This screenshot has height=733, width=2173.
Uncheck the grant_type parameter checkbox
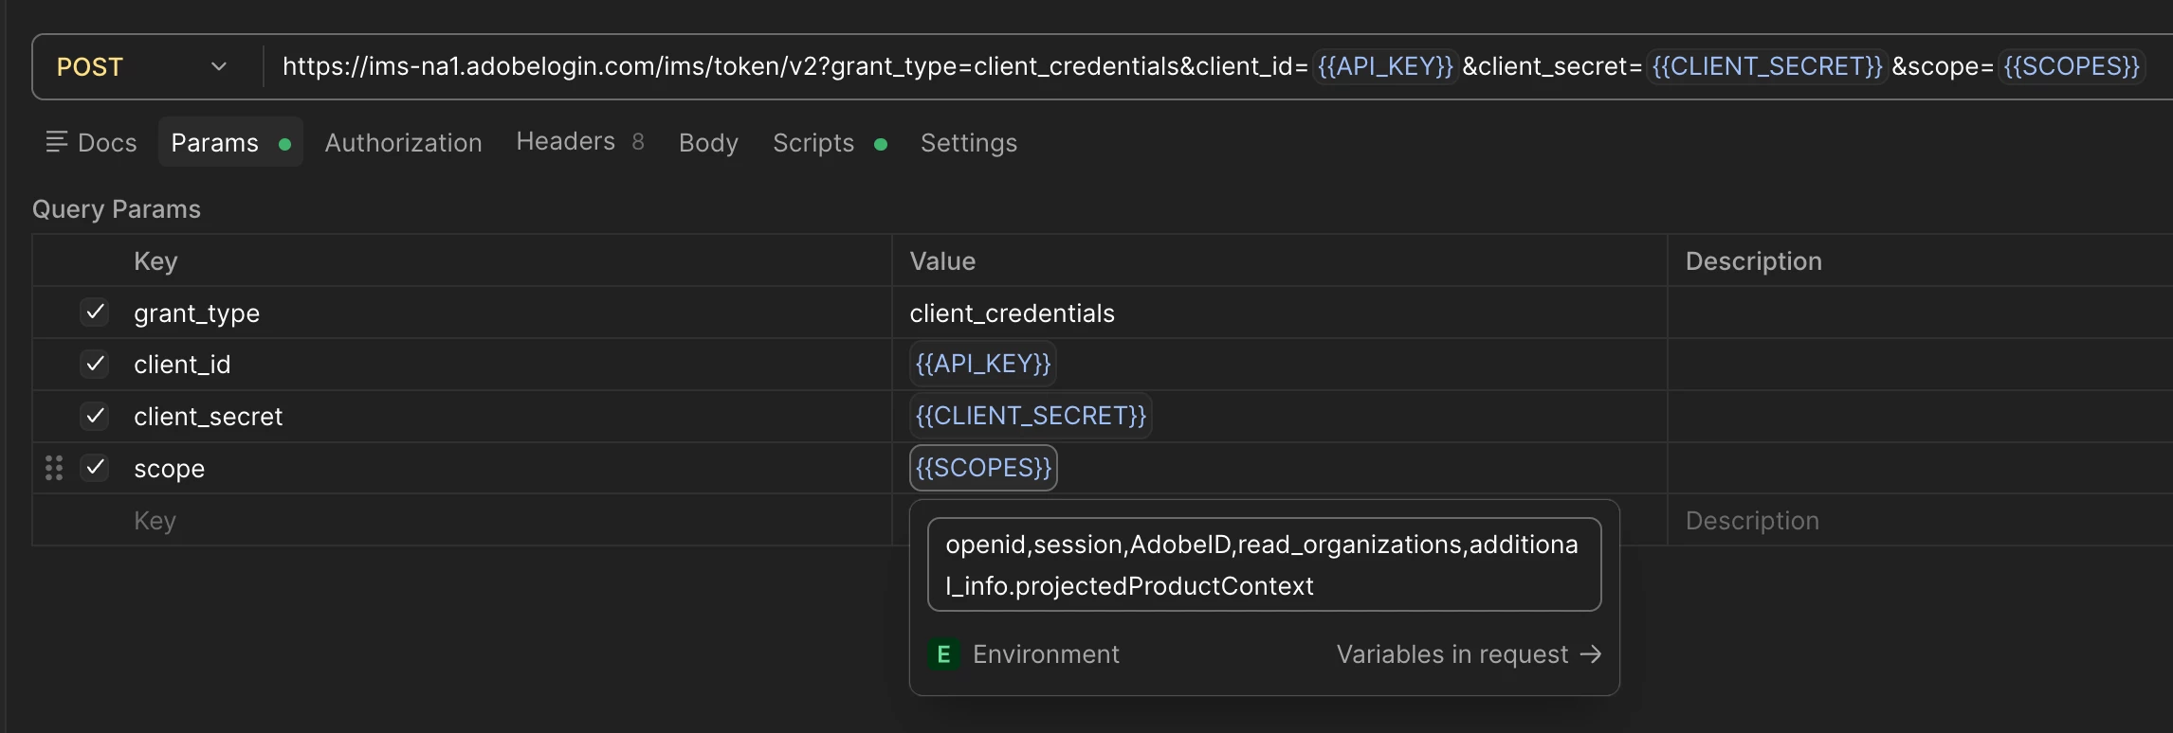point(95,313)
